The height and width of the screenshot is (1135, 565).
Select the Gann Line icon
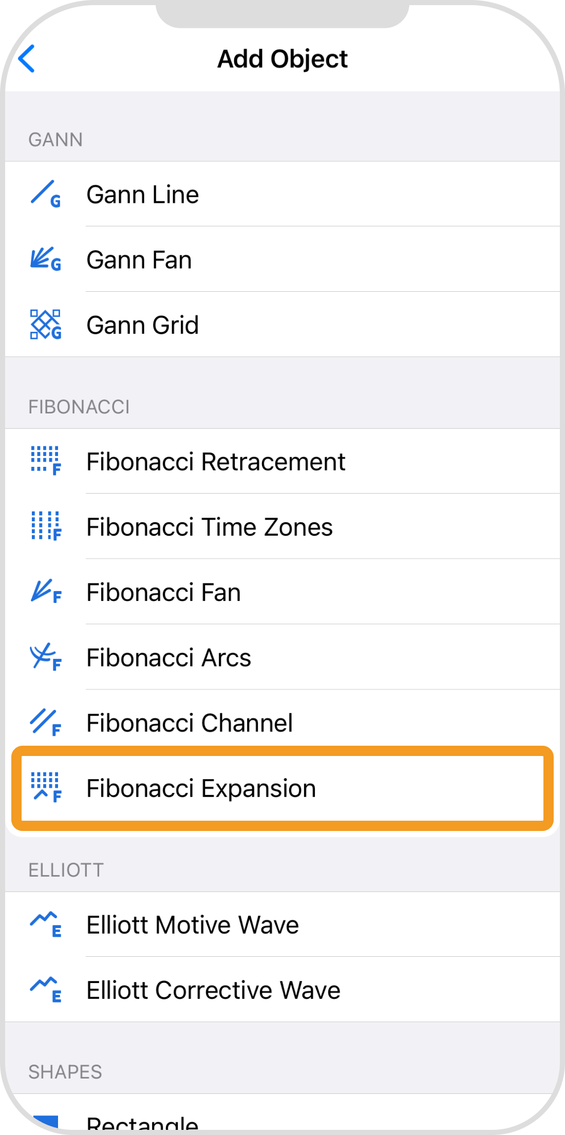pyautogui.click(x=45, y=194)
